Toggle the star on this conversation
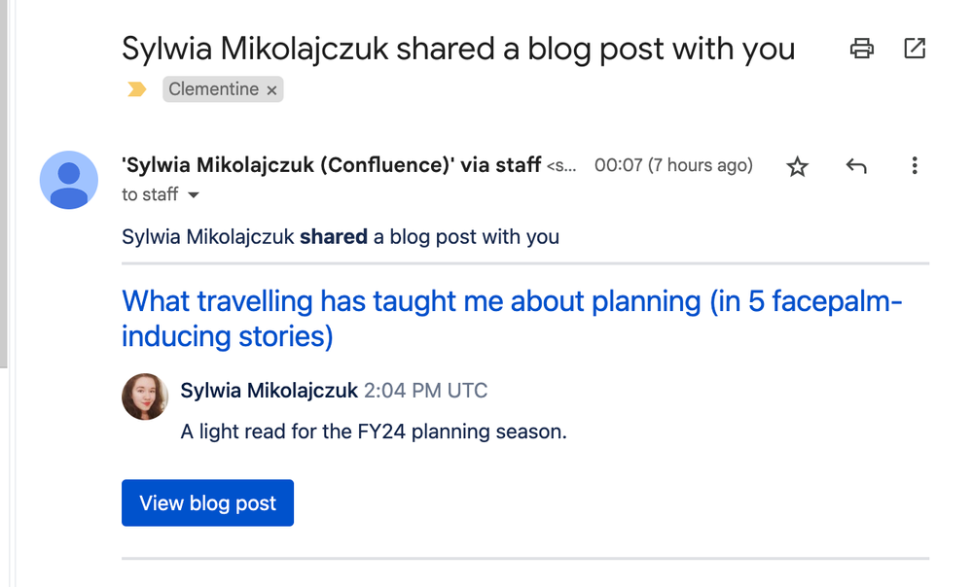 [x=797, y=166]
